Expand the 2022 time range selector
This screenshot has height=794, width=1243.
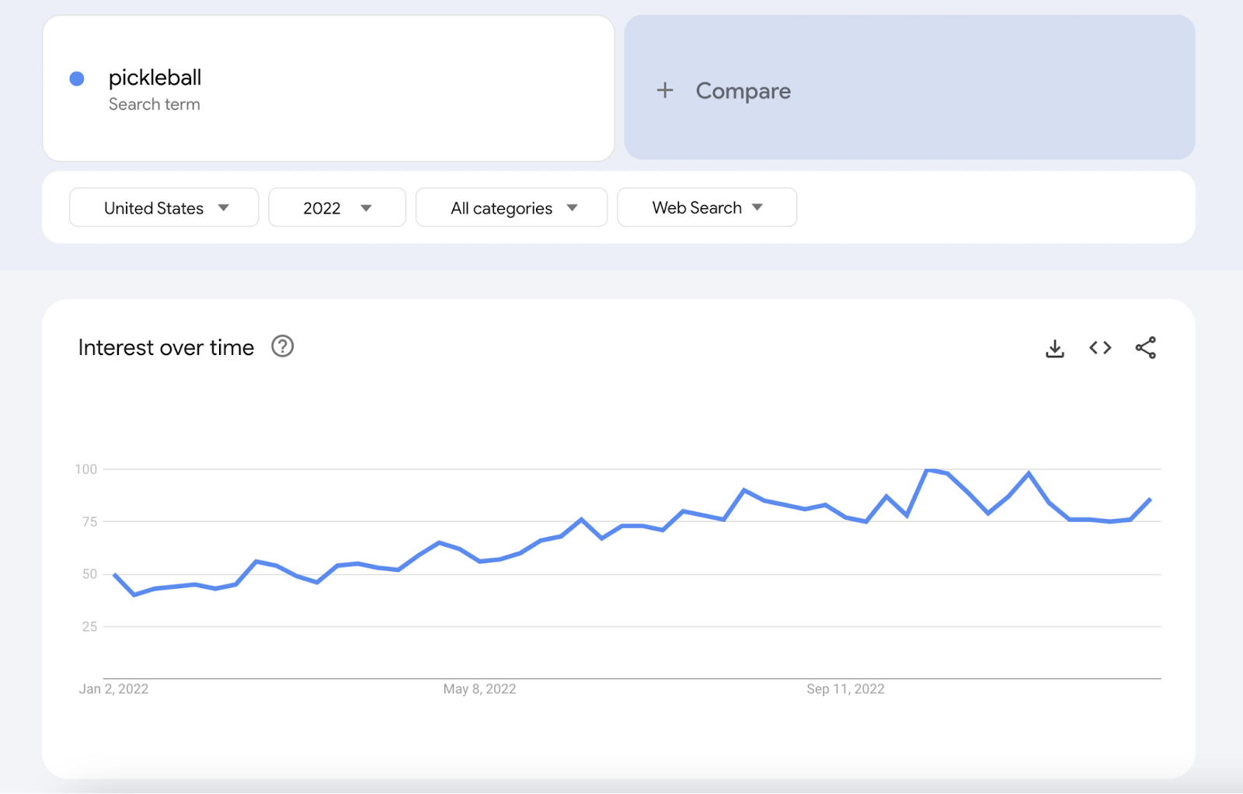pyautogui.click(x=336, y=207)
